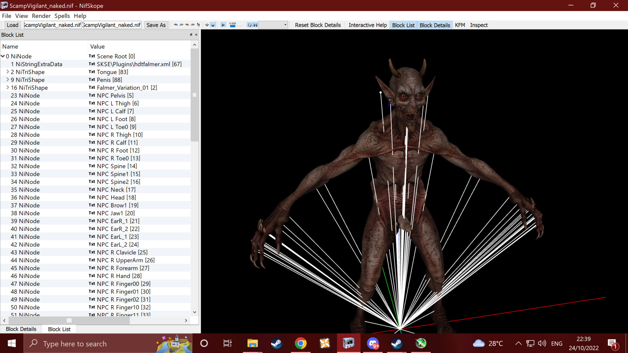Click Txt icon beside NPC Jaw1
The height and width of the screenshot is (353, 628).
(x=92, y=213)
